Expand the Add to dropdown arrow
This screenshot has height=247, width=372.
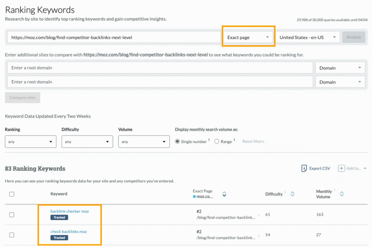click(365, 169)
